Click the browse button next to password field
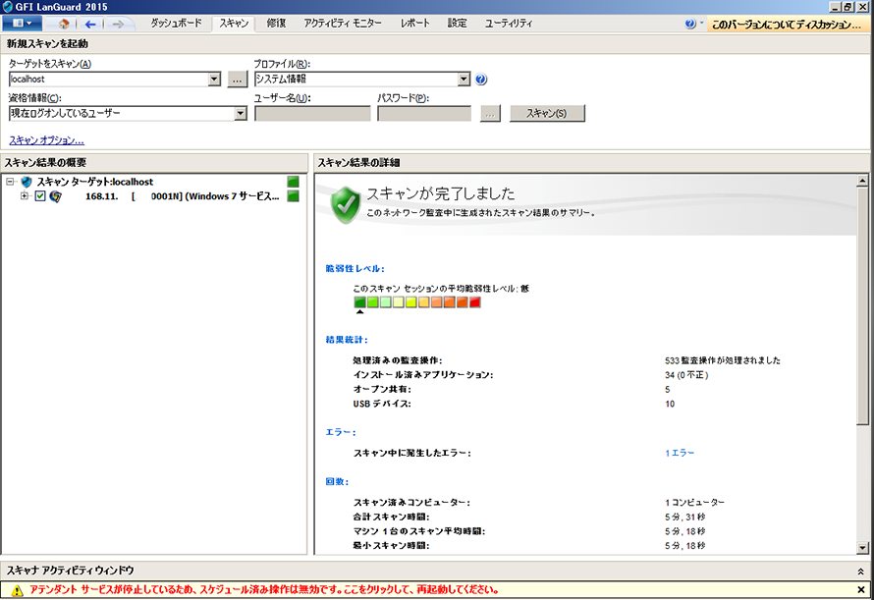This screenshot has width=874, height=600. [490, 113]
